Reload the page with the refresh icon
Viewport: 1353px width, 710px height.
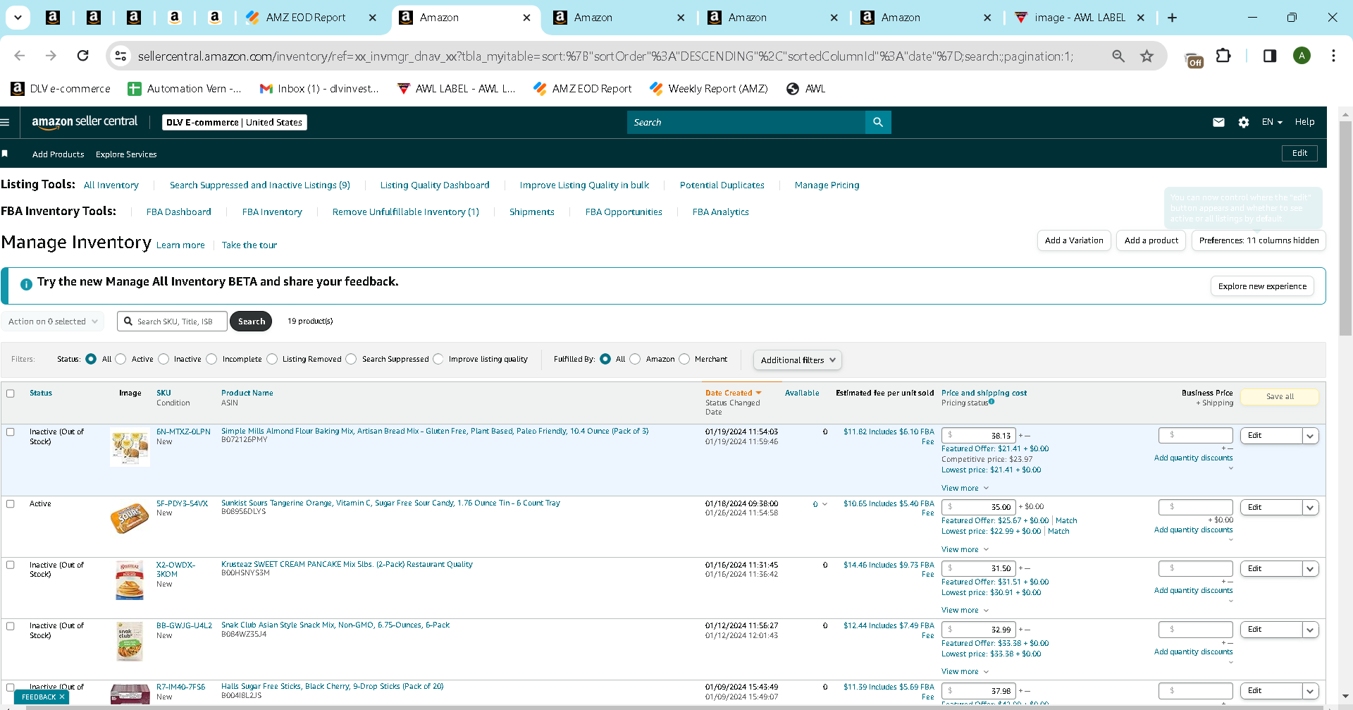click(82, 56)
